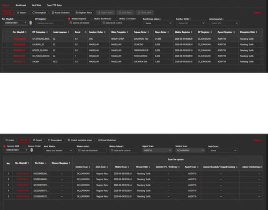Sort by the Discan Oleh column
268x210 pixels.
point(150,167)
